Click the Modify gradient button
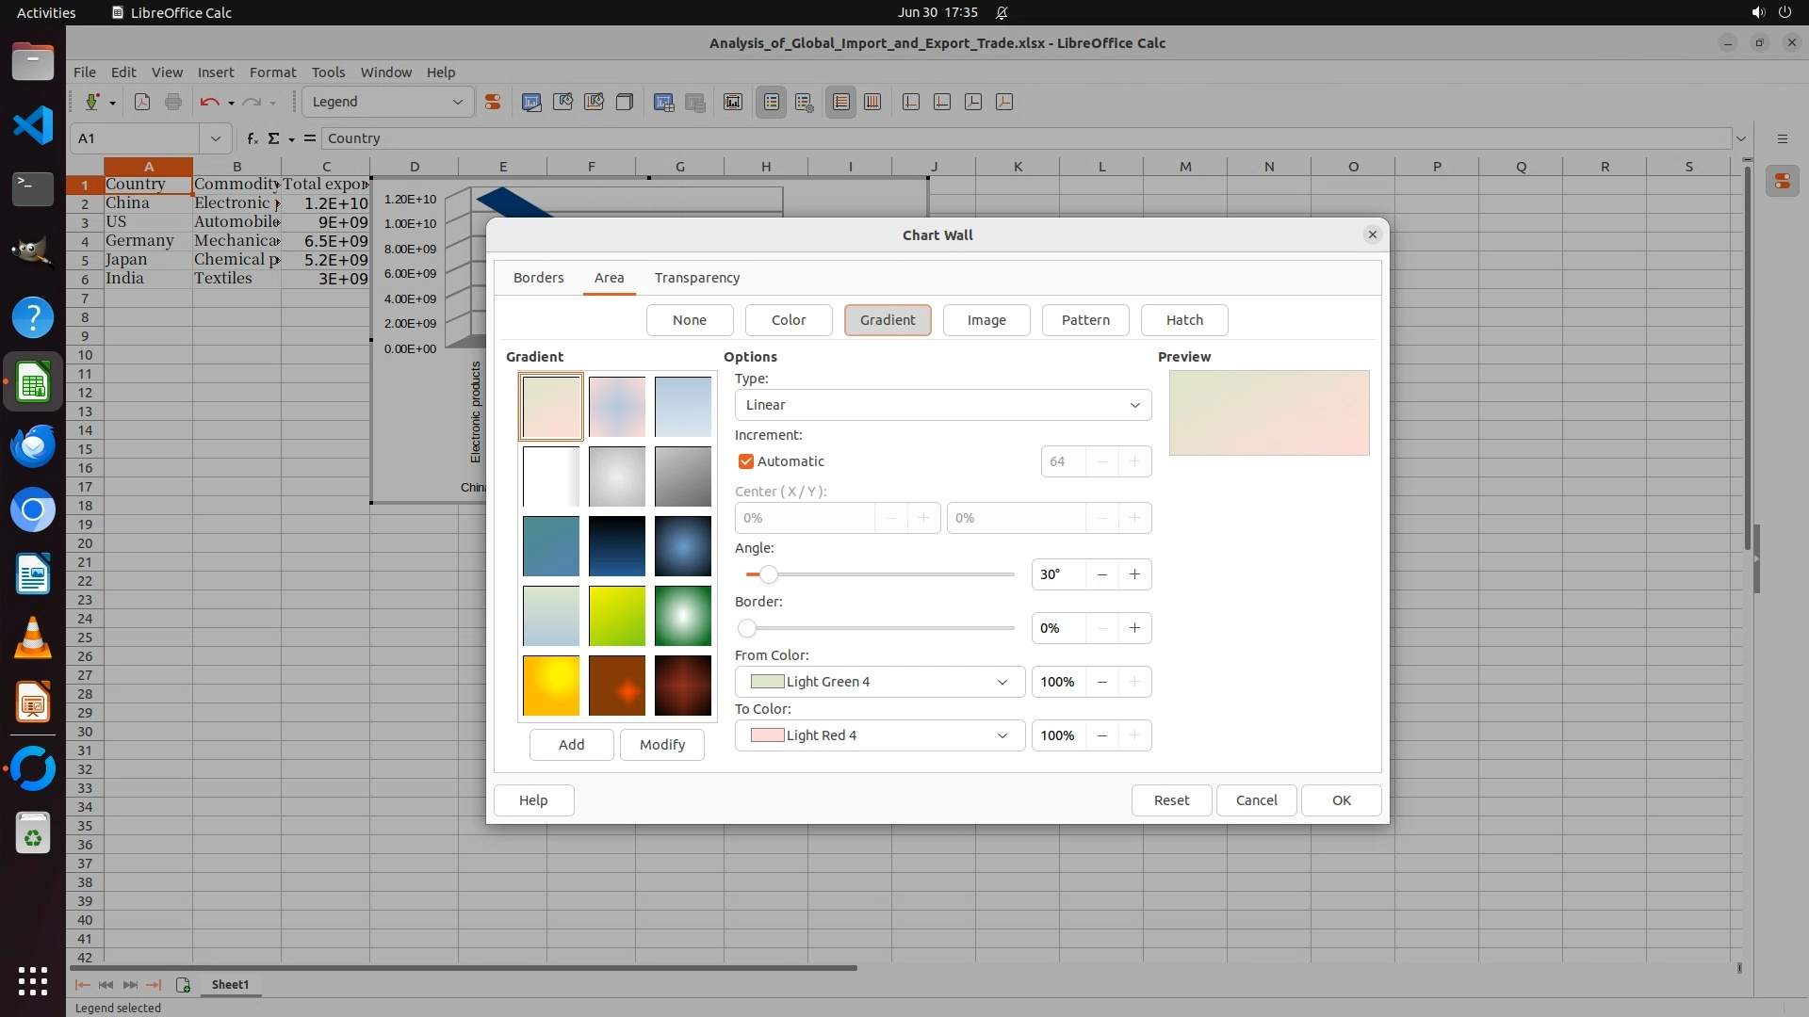 pyautogui.click(x=662, y=745)
